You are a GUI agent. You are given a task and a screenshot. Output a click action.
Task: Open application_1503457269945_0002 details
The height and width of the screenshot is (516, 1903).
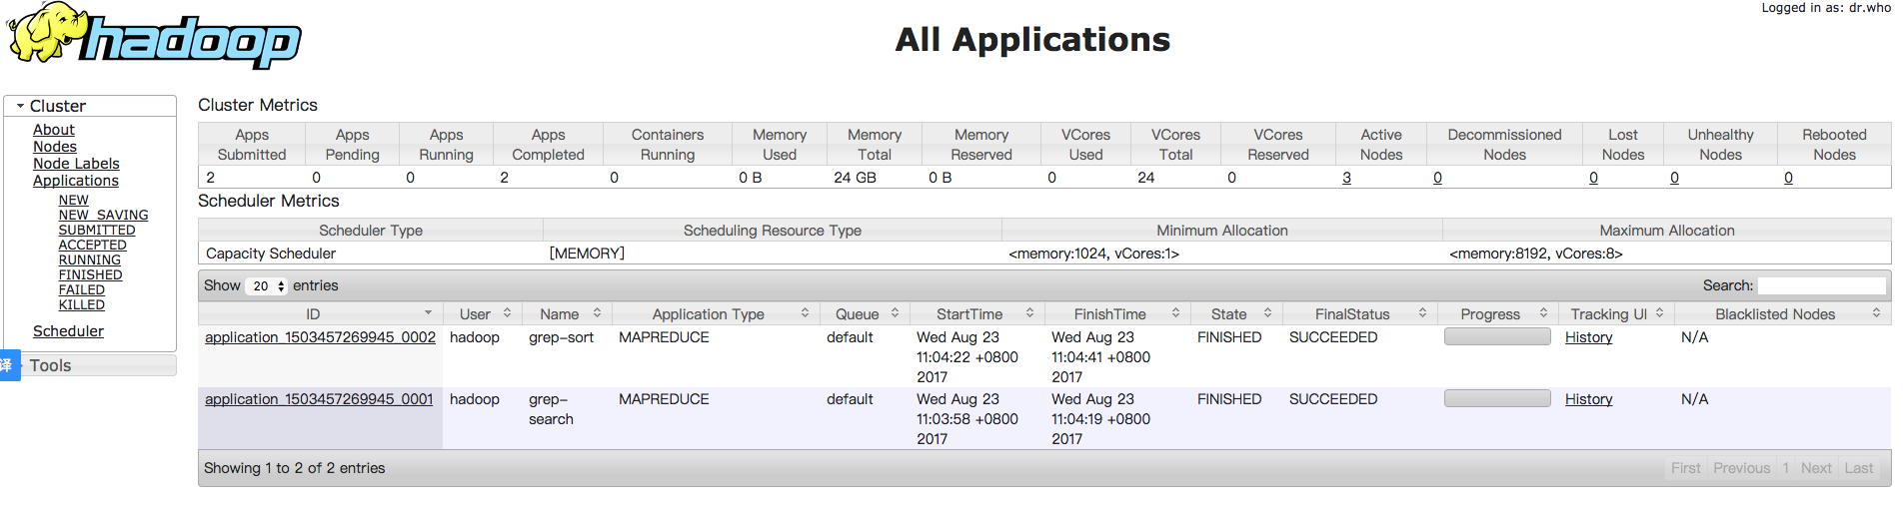[320, 337]
